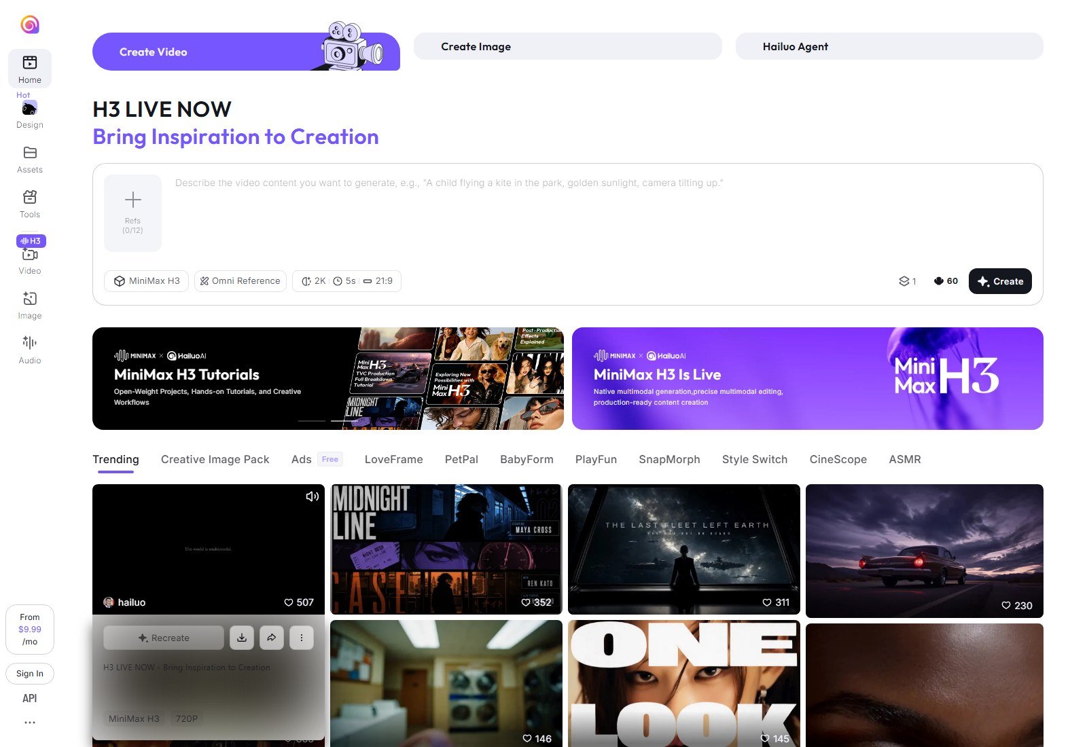Open the ASMR tab
The width and height of the screenshot is (1087, 747).
pyautogui.click(x=905, y=460)
